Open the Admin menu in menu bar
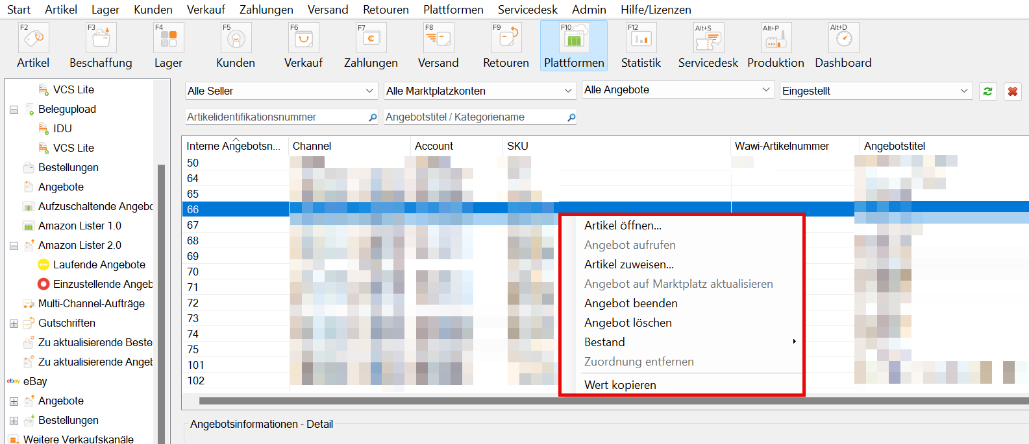 pyautogui.click(x=588, y=10)
